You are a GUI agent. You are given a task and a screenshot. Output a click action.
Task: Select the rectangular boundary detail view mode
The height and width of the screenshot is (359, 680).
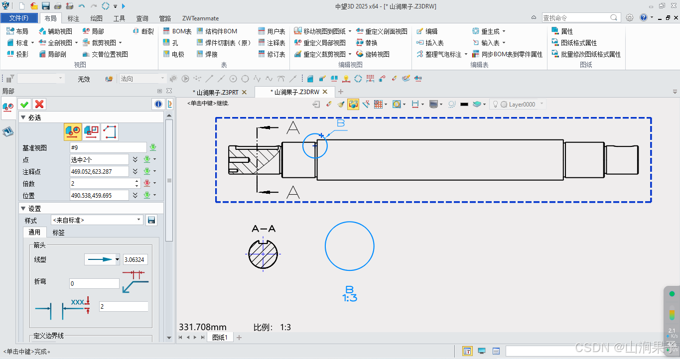[91, 131]
